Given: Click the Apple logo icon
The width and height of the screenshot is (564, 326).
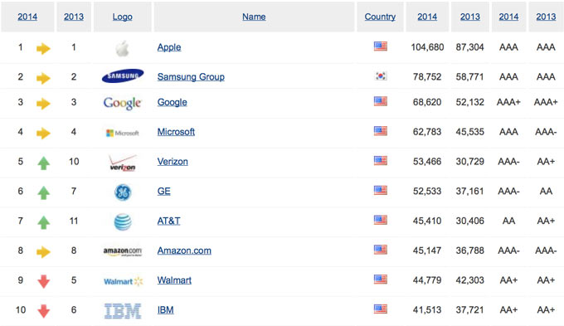Looking at the screenshot, I should tap(122, 48).
